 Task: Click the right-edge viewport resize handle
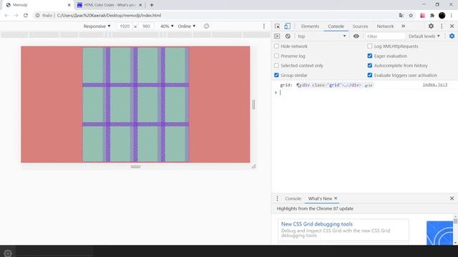pyautogui.click(x=253, y=105)
